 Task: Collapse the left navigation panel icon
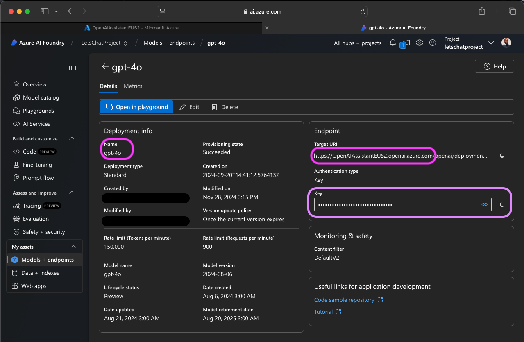tap(73, 68)
